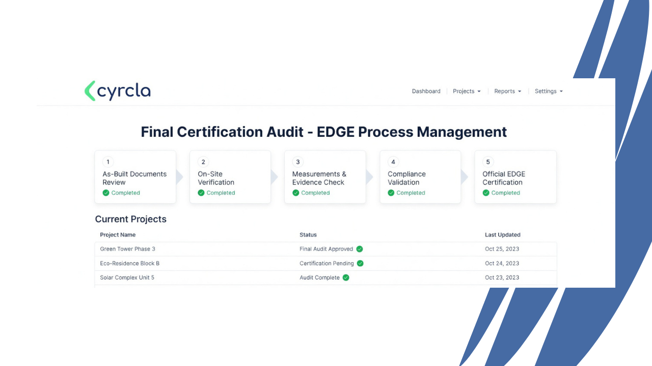Click the completed checkmark on On-Site Verification
Image resolution: width=652 pixels, height=366 pixels.
tap(201, 193)
